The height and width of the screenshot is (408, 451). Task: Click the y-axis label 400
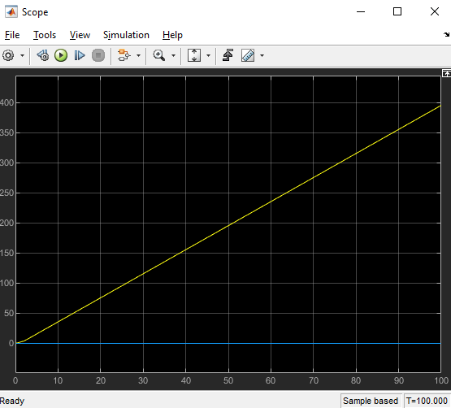click(x=7, y=102)
